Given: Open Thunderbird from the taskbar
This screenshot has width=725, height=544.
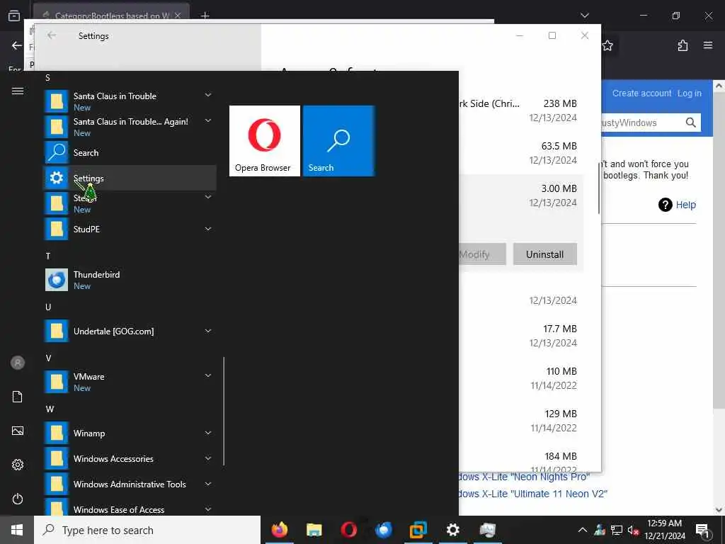Looking at the screenshot, I should point(383,530).
